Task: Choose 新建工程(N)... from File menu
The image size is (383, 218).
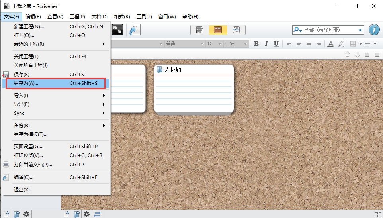Action: click(55, 26)
